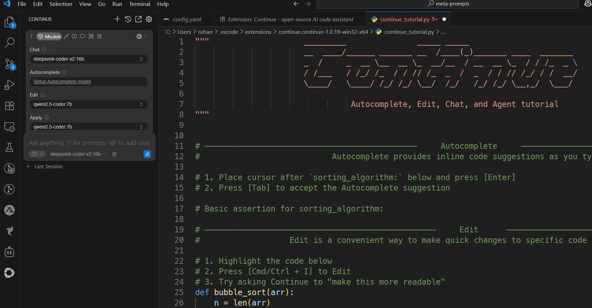Open model selector below the chat input
This screenshot has width=592, height=308.
click(x=78, y=154)
